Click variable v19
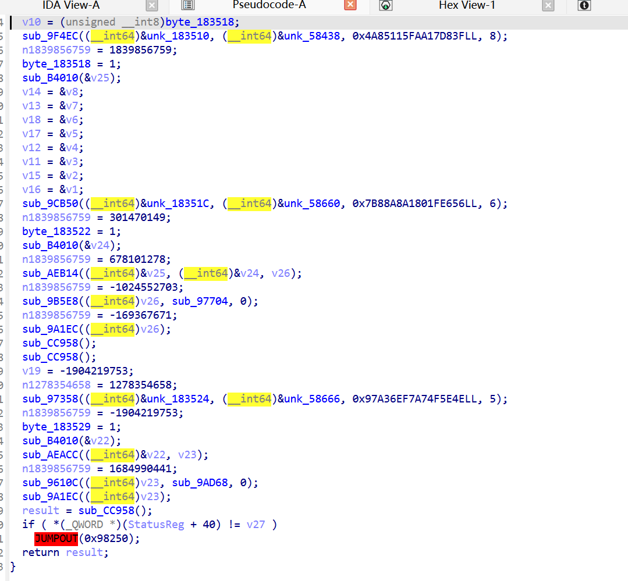 (x=31, y=371)
